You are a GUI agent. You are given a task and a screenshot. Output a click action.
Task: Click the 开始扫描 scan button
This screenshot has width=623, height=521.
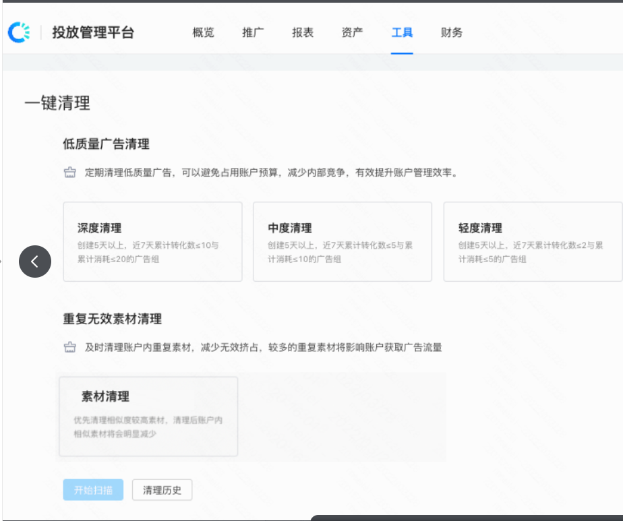coord(93,490)
